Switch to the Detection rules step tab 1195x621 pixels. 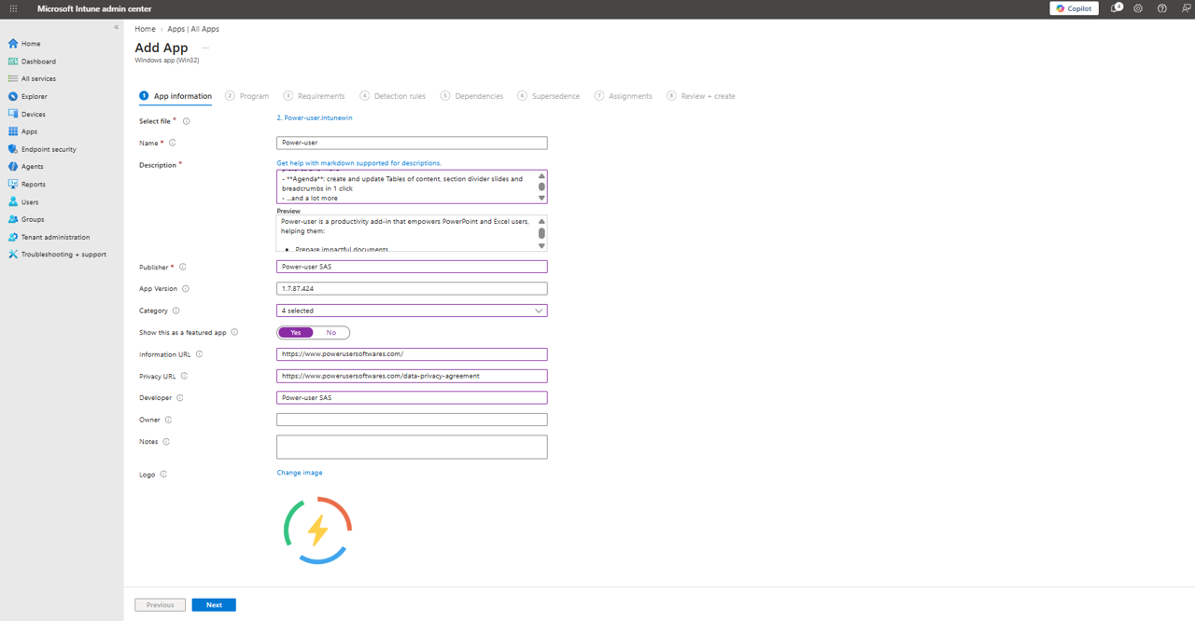pos(393,96)
